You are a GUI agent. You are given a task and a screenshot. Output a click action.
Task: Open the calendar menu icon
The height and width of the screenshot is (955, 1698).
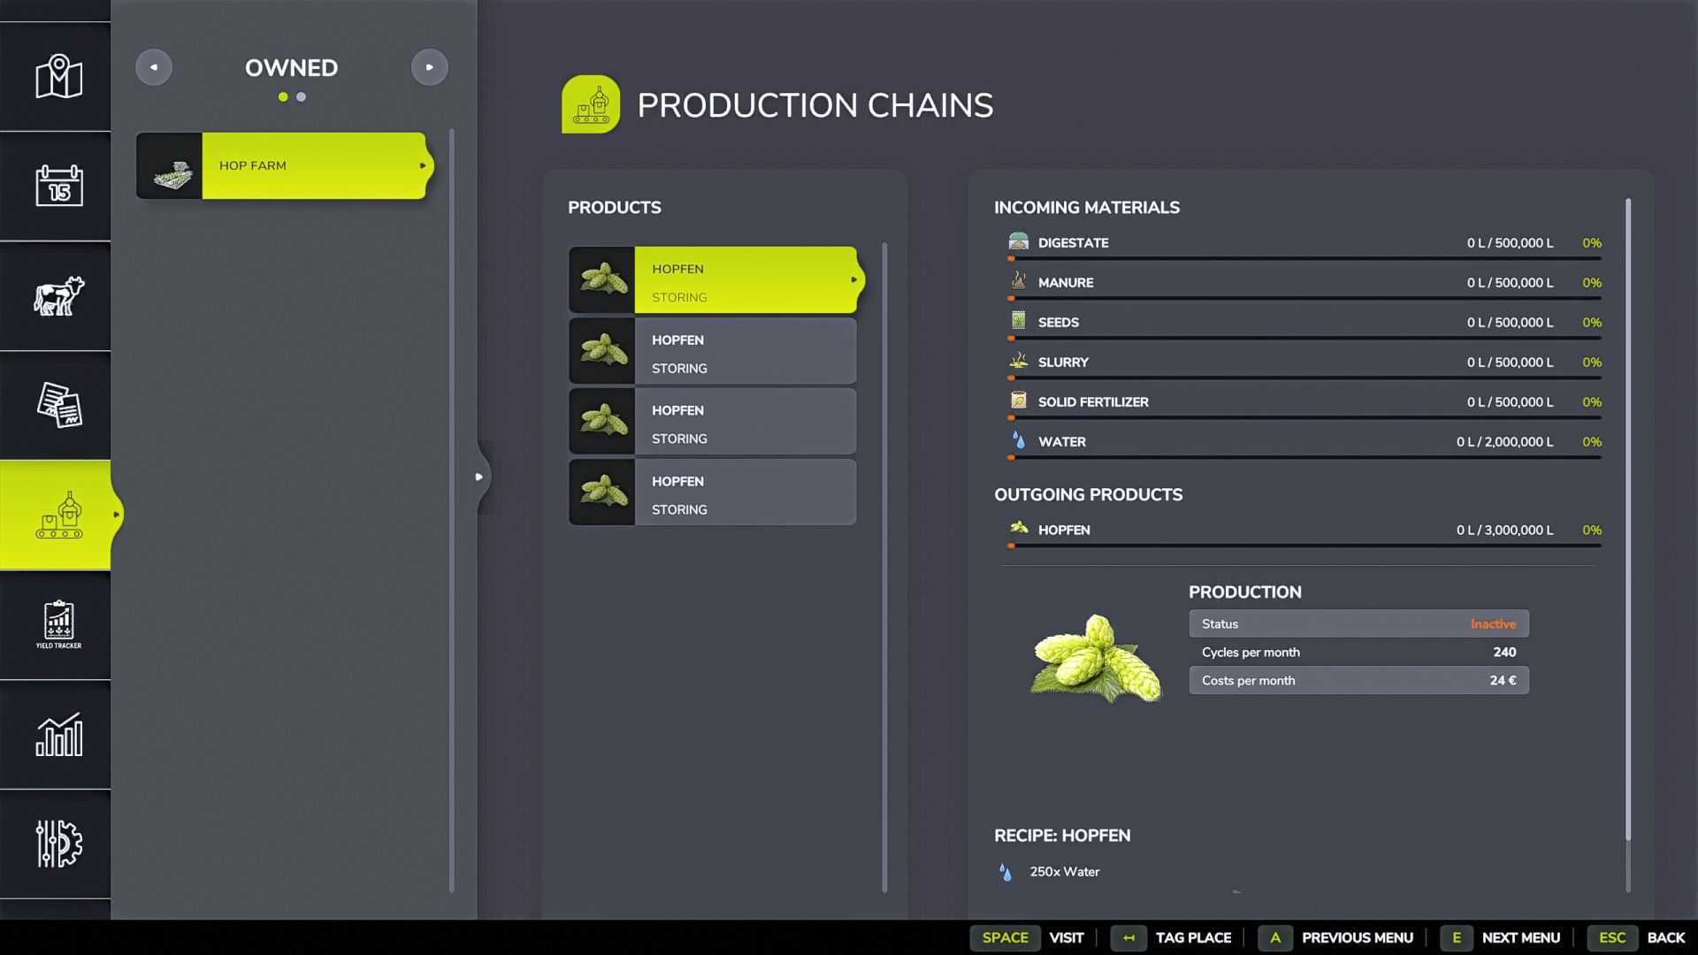(x=58, y=186)
